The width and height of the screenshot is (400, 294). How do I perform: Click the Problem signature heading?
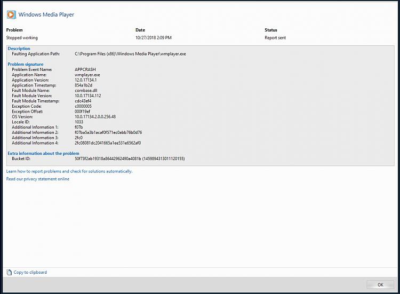pyautogui.click(x=26, y=64)
